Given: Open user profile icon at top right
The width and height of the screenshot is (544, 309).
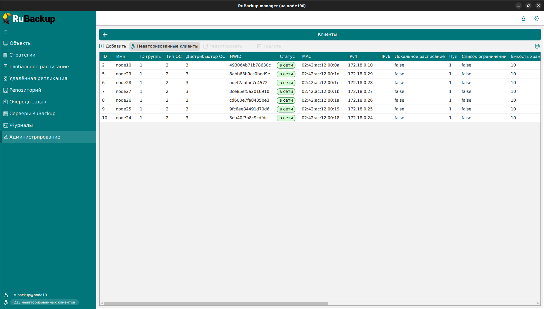Looking at the screenshot, I should pyautogui.click(x=524, y=18).
